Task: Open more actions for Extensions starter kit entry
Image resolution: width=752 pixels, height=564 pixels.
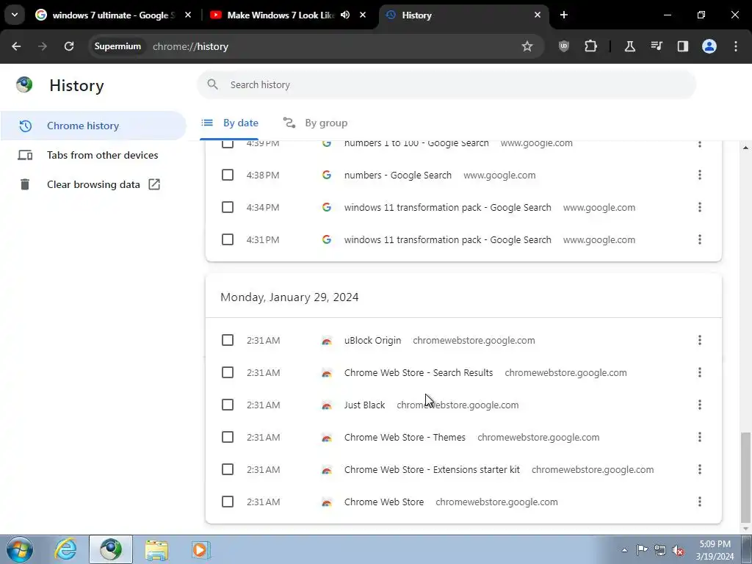Action: 700,469
